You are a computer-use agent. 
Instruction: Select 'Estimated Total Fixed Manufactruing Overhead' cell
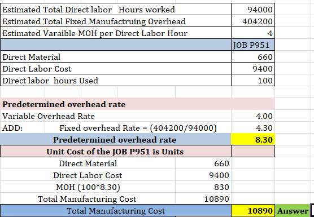click(x=116, y=21)
